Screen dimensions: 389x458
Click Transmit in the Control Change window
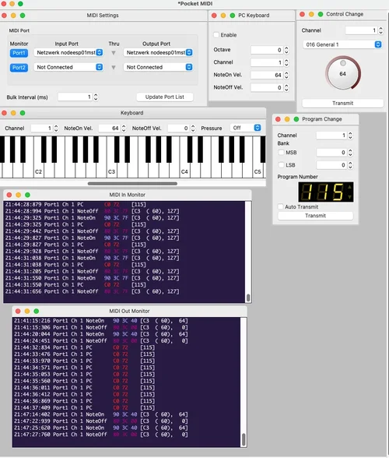(x=342, y=103)
